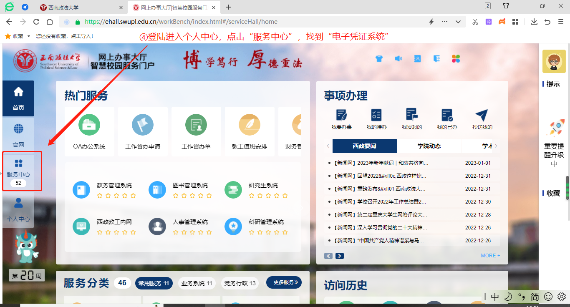570x307 pixels.
Task: Click the 我要办事 icon
Action: 341,115
